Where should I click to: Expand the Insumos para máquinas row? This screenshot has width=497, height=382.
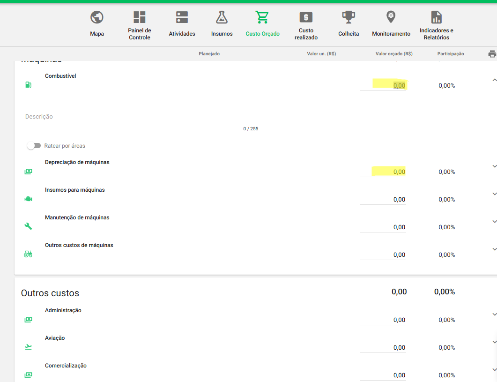pos(494,194)
